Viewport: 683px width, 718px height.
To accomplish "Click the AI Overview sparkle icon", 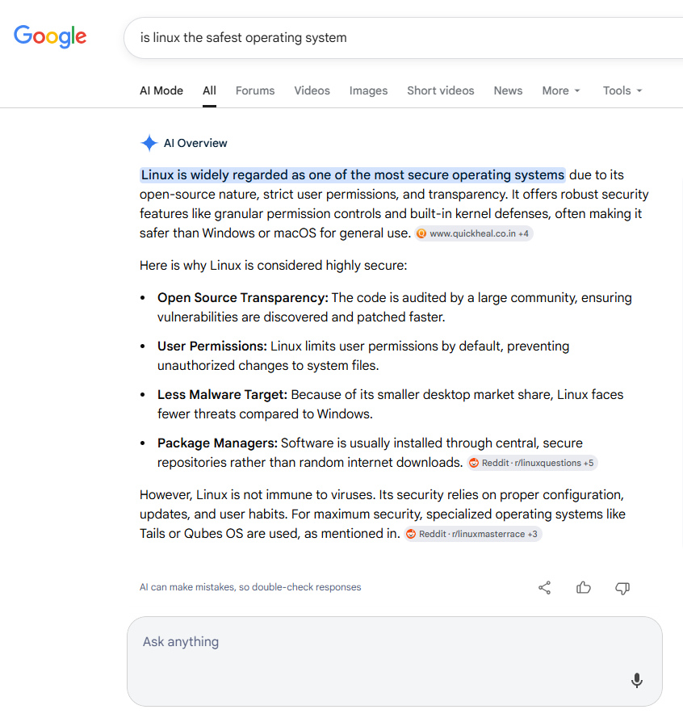I will click(x=149, y=143).
